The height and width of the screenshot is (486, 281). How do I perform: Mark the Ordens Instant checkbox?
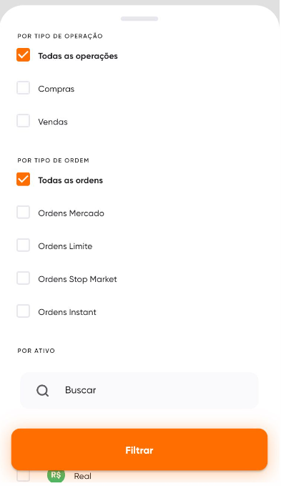tap(23, 311)
